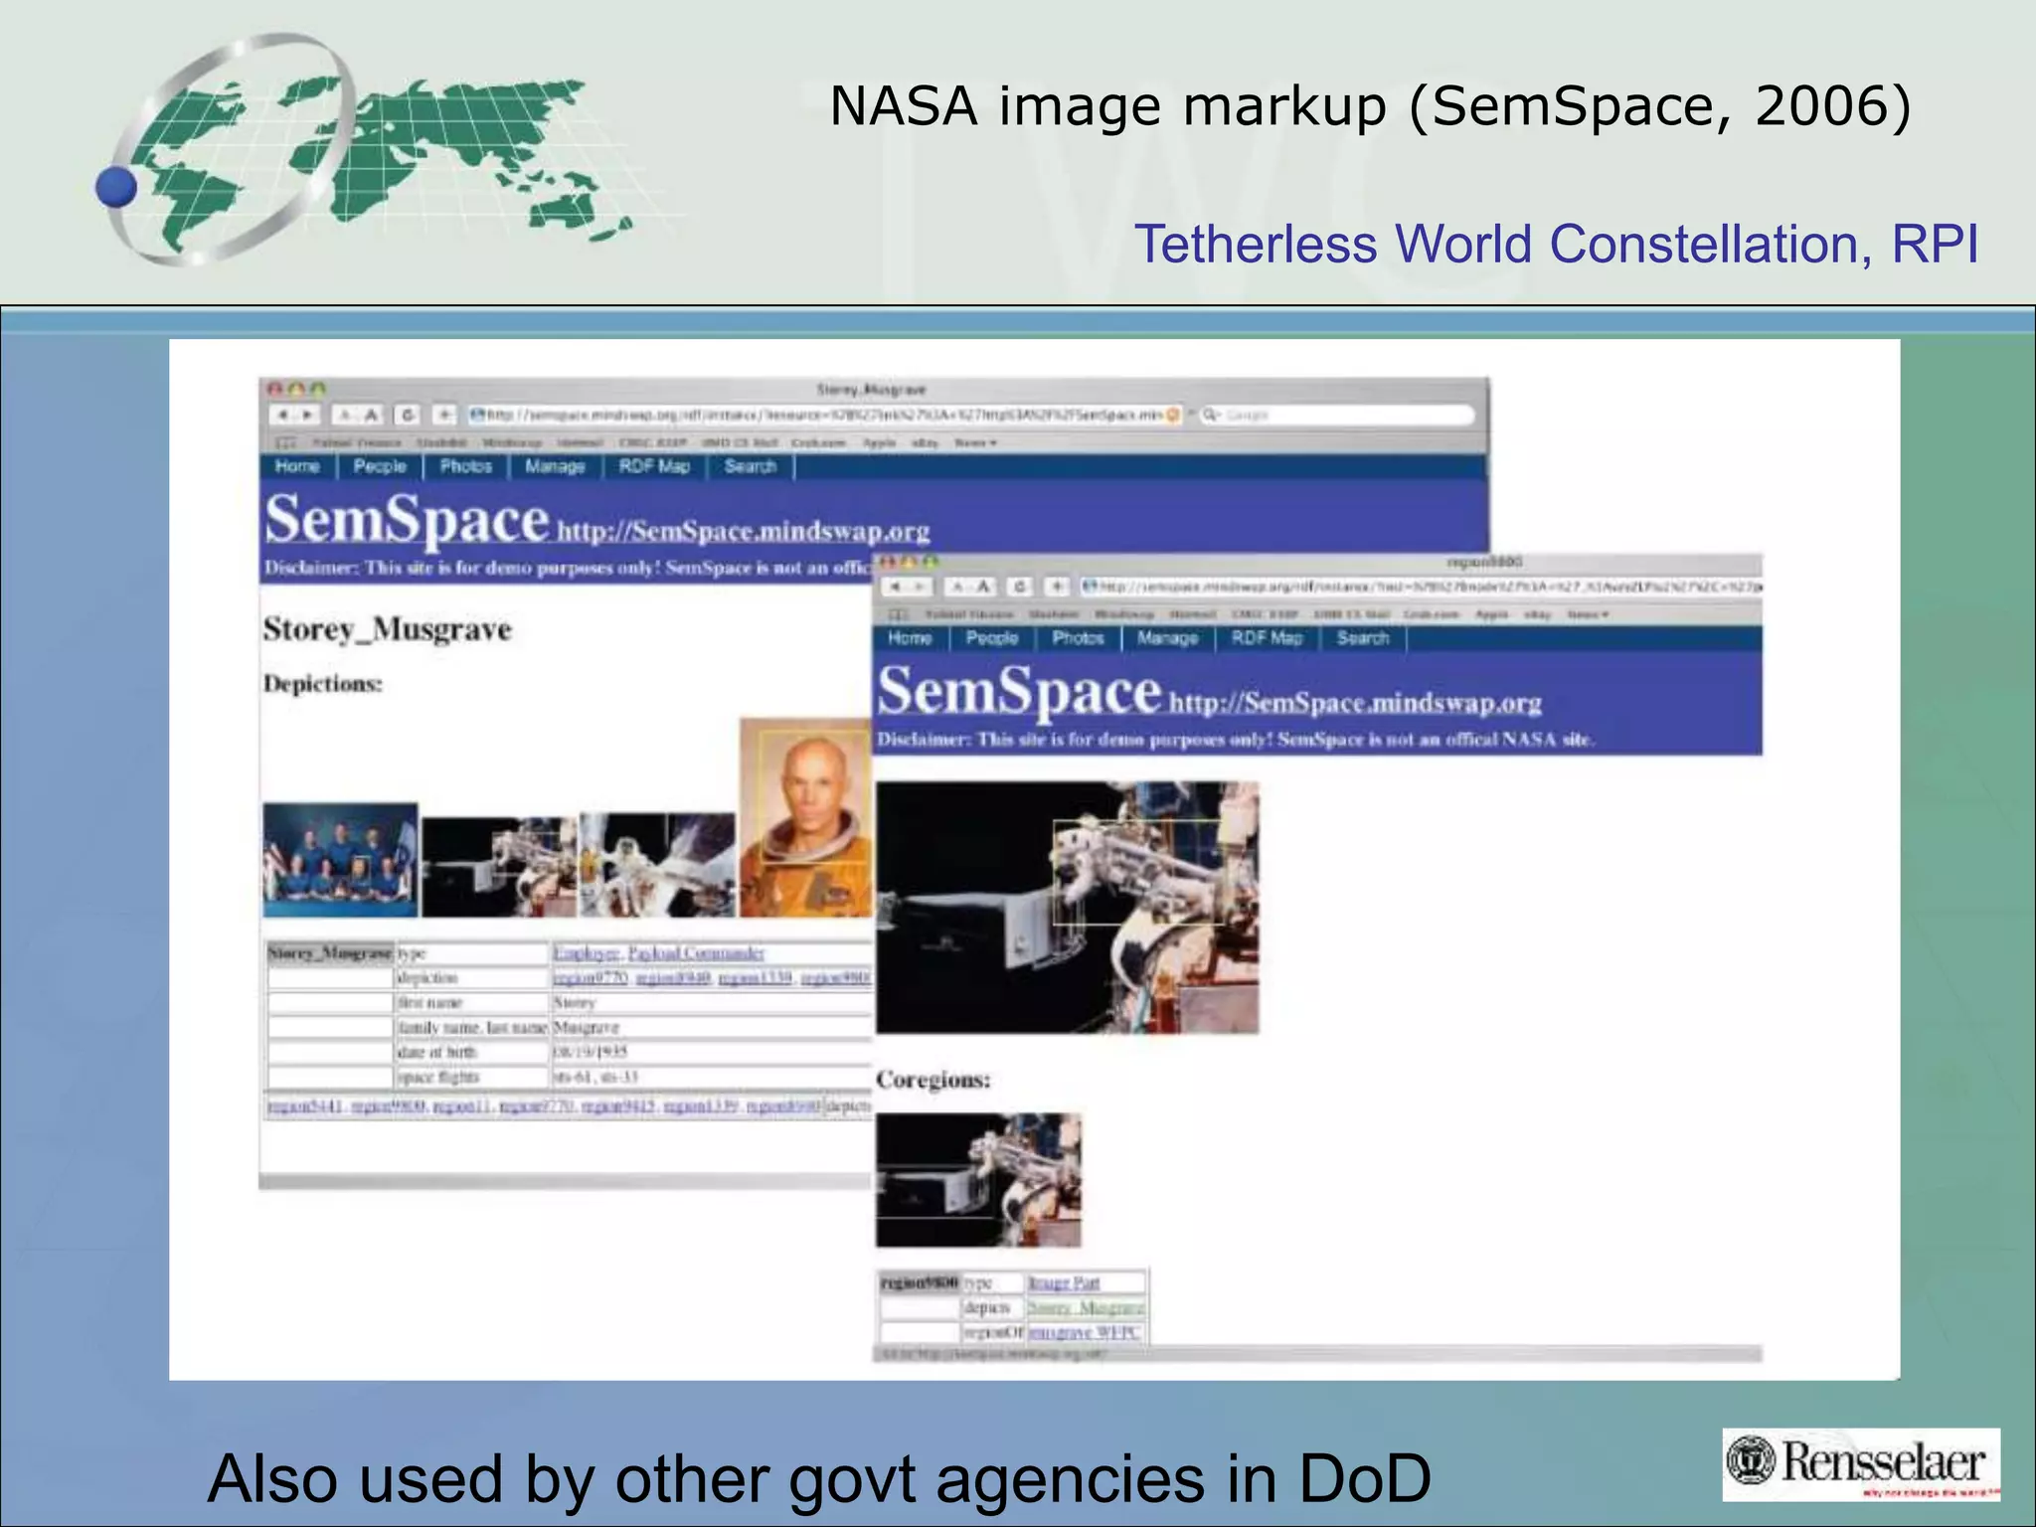Open RDF Map tab in Storey_Musgrave window
The height and width of the screenshot is (1527, 2036).
coord(654,466)
